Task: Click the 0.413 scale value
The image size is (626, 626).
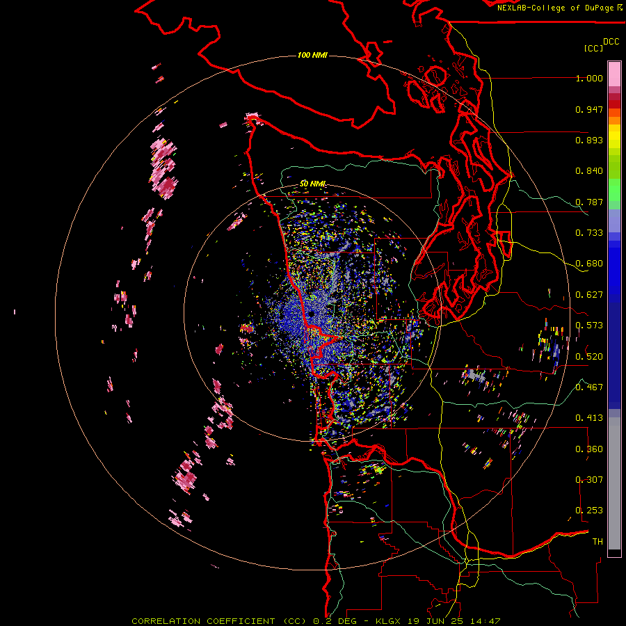Action: [589, 418]
